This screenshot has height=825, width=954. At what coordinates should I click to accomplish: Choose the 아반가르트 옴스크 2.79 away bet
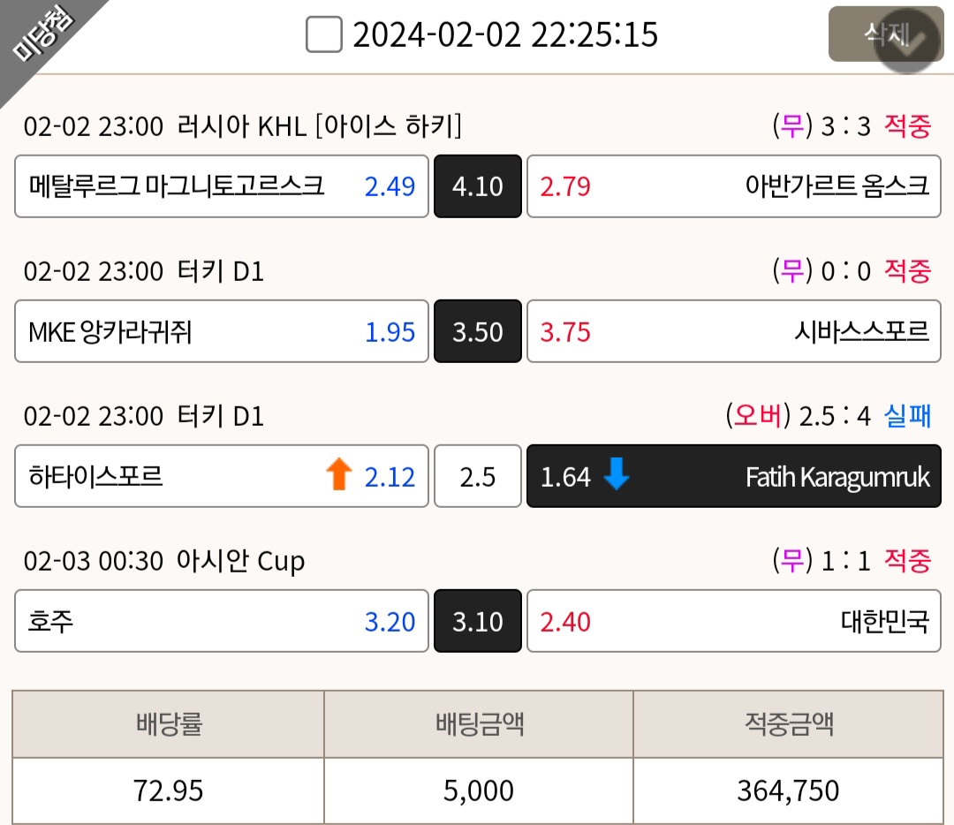pos(734,186)
